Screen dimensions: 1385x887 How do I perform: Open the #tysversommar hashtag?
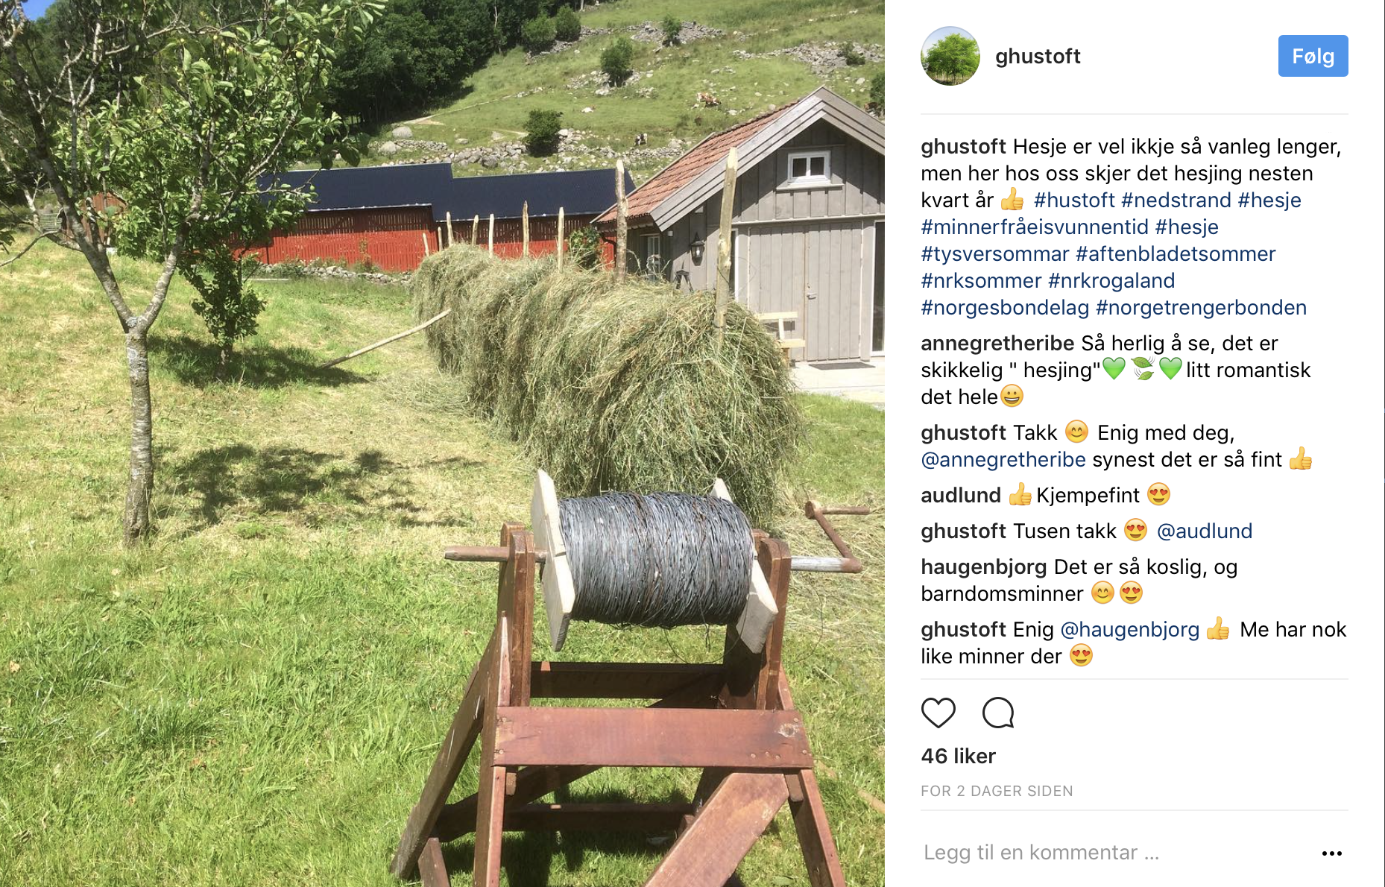point(995,253)
